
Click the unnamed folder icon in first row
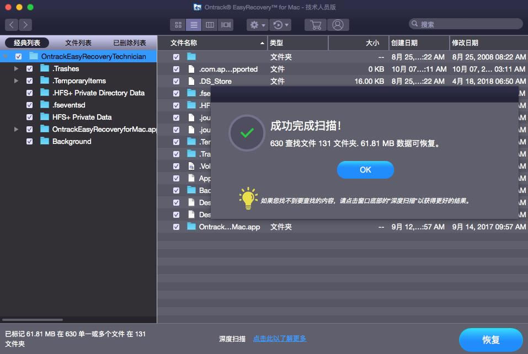coord(191,57)
